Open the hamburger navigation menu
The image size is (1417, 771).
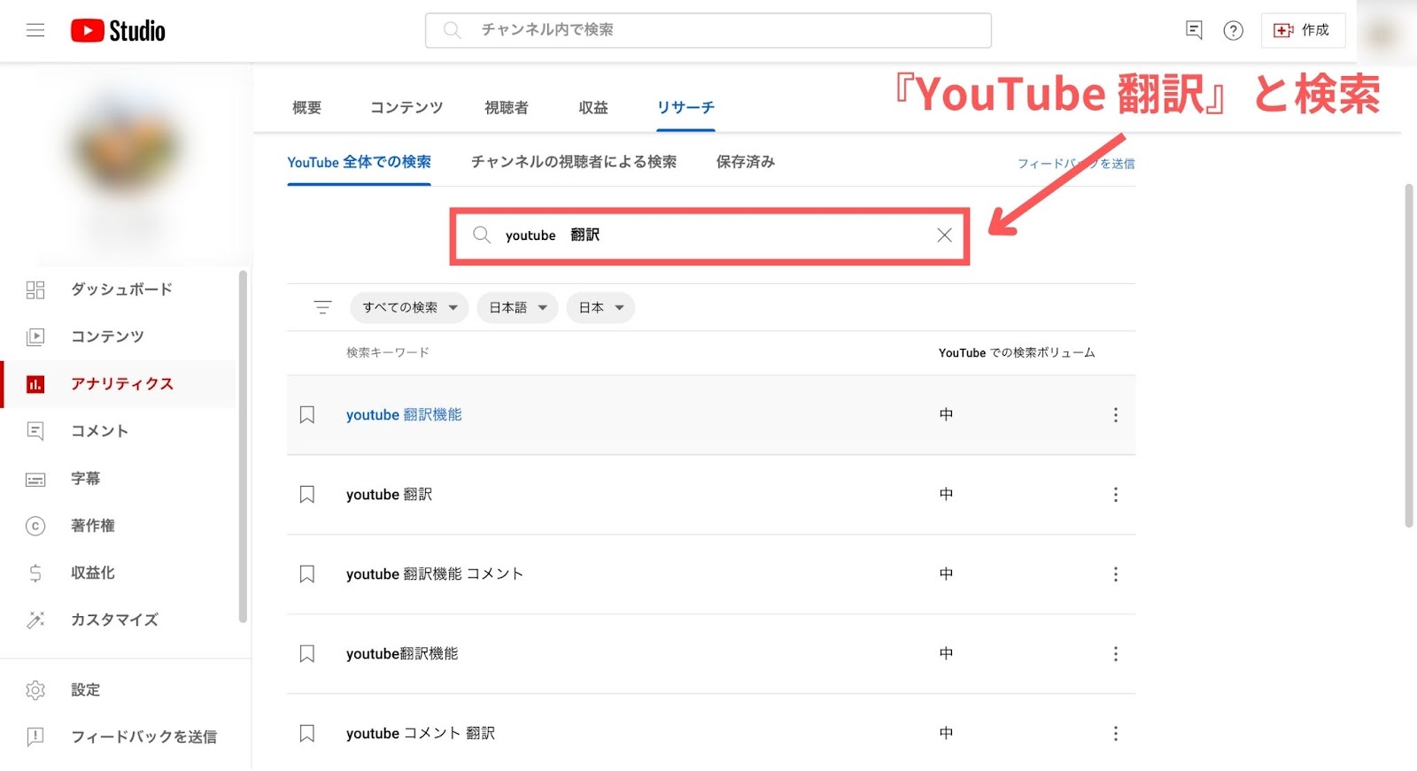[35, 30]
